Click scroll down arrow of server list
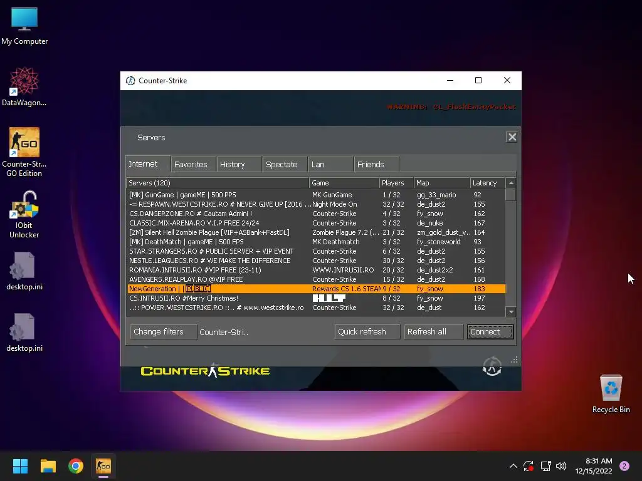Viewport: 642px width, 481px height. (510, 312)
